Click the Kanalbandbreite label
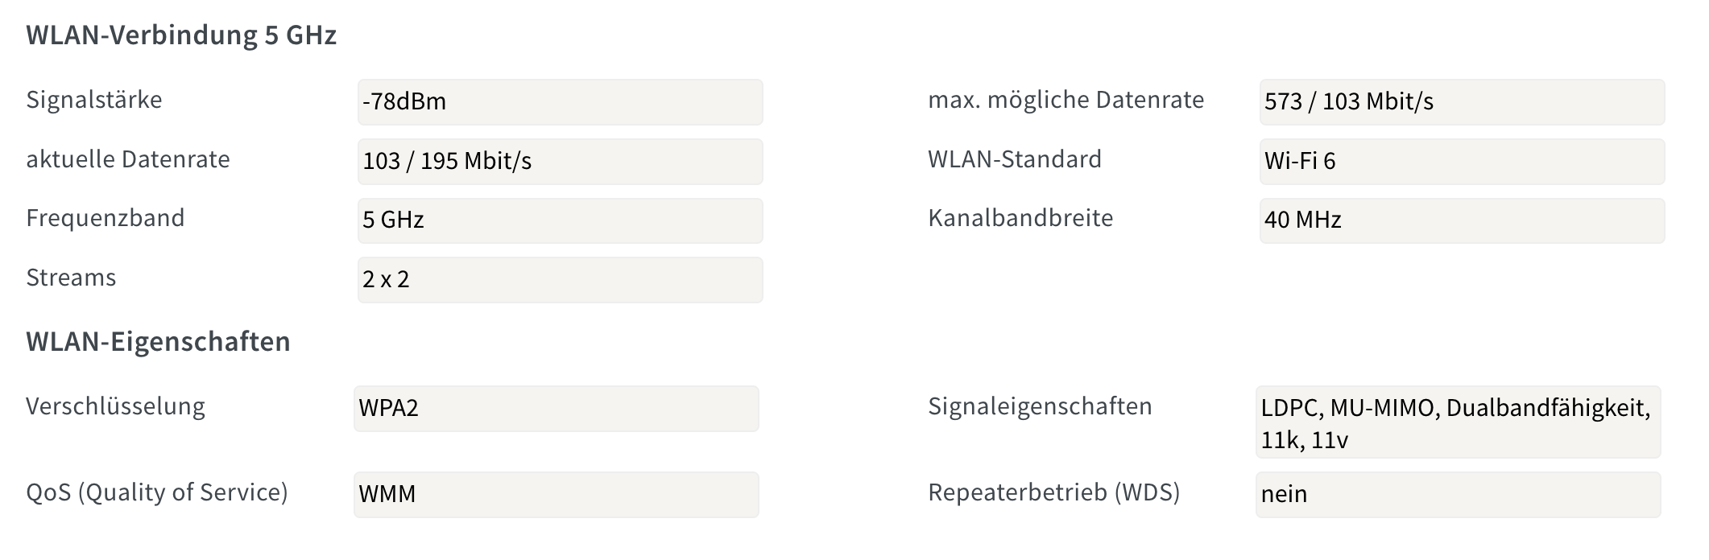The image size is (1709, 560). [x=1020, y=218]
